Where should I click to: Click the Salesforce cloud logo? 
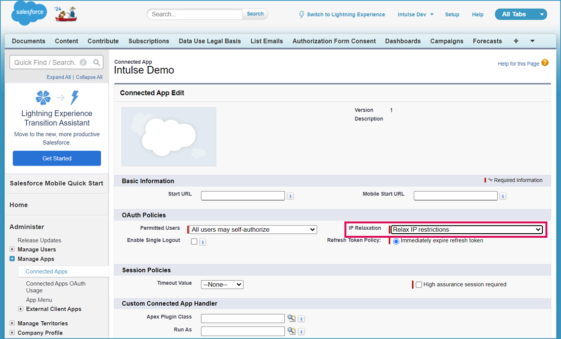(29, 13)
